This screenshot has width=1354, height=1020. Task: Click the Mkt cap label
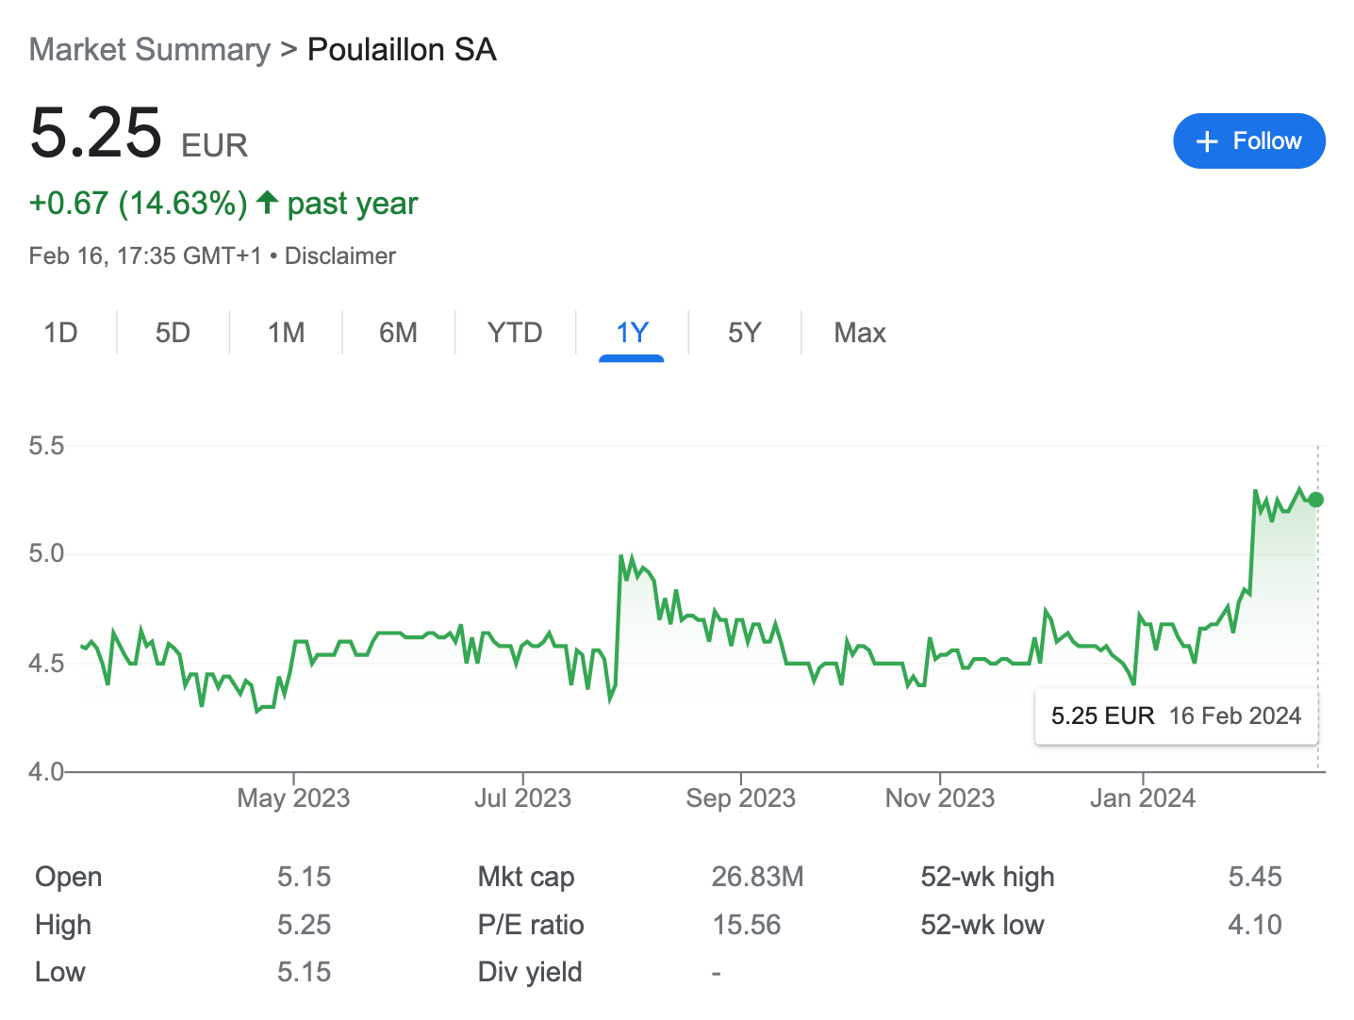526,877
